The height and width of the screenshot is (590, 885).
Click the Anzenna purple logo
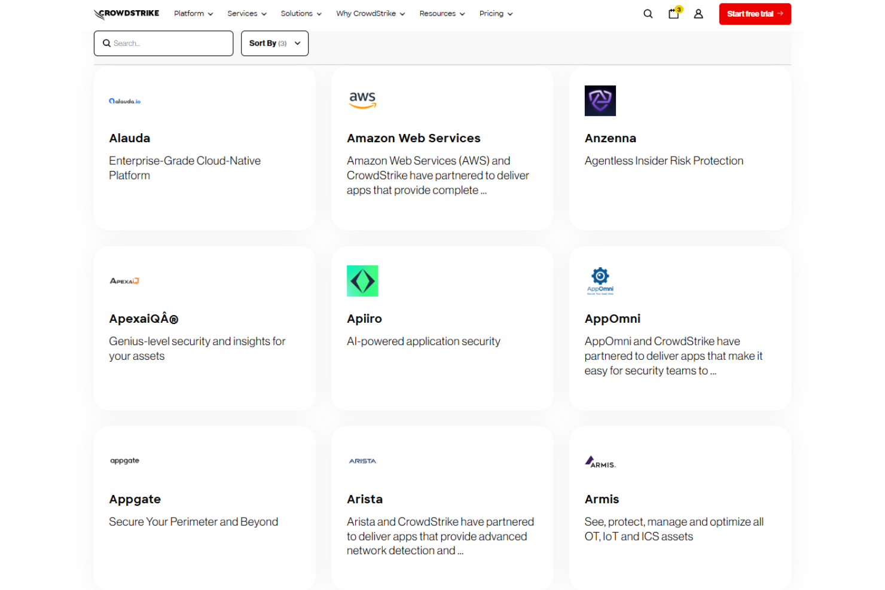click(600, 100)
